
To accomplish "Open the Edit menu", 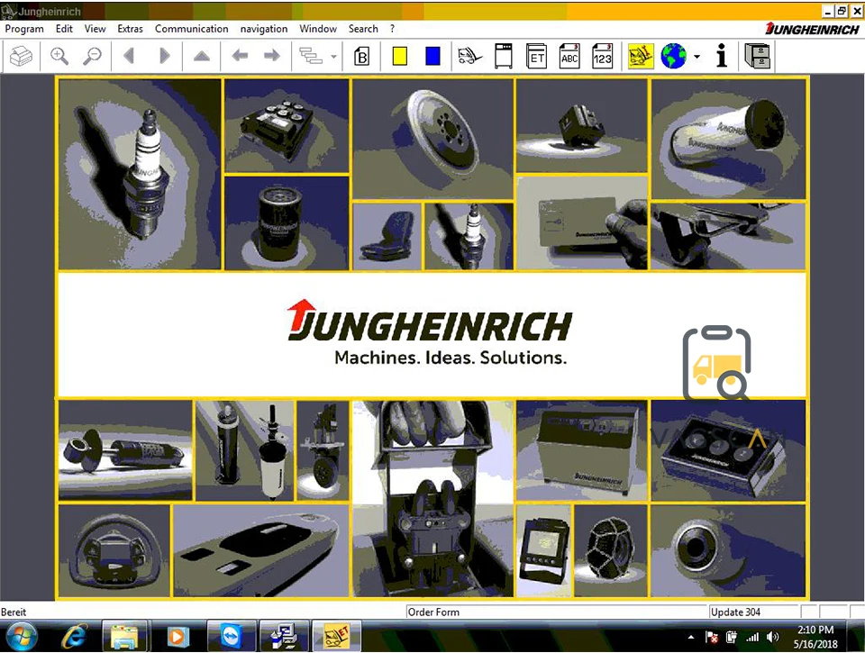I will click(x=64, y=29).
